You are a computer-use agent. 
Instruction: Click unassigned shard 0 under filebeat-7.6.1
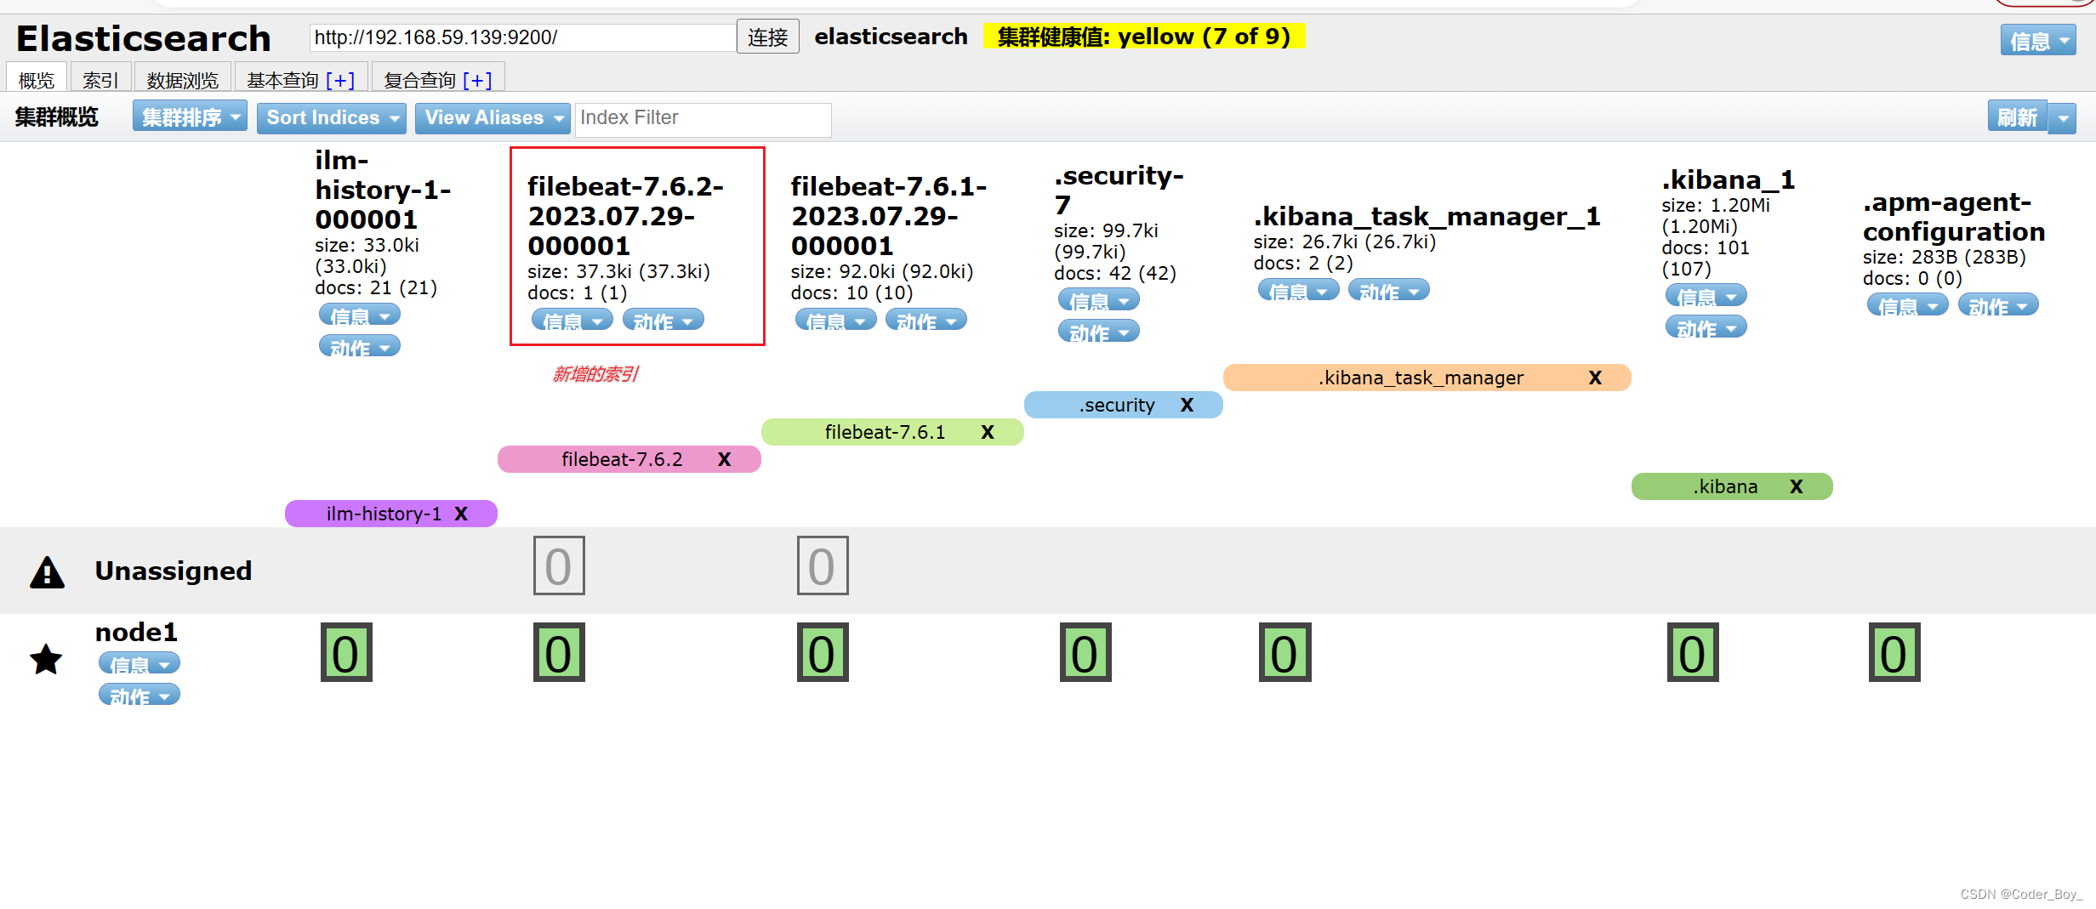click(823, 565)
